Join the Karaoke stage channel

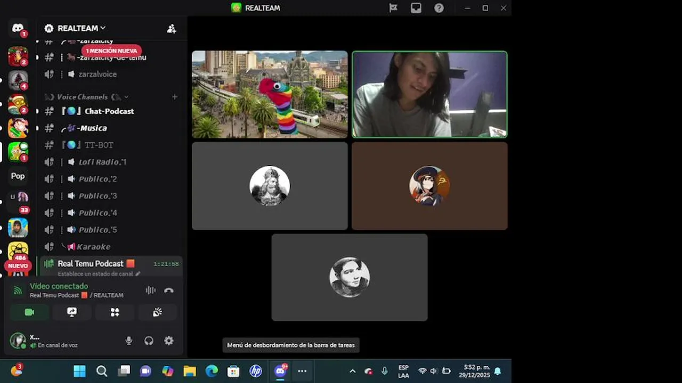tap(110, 247)
